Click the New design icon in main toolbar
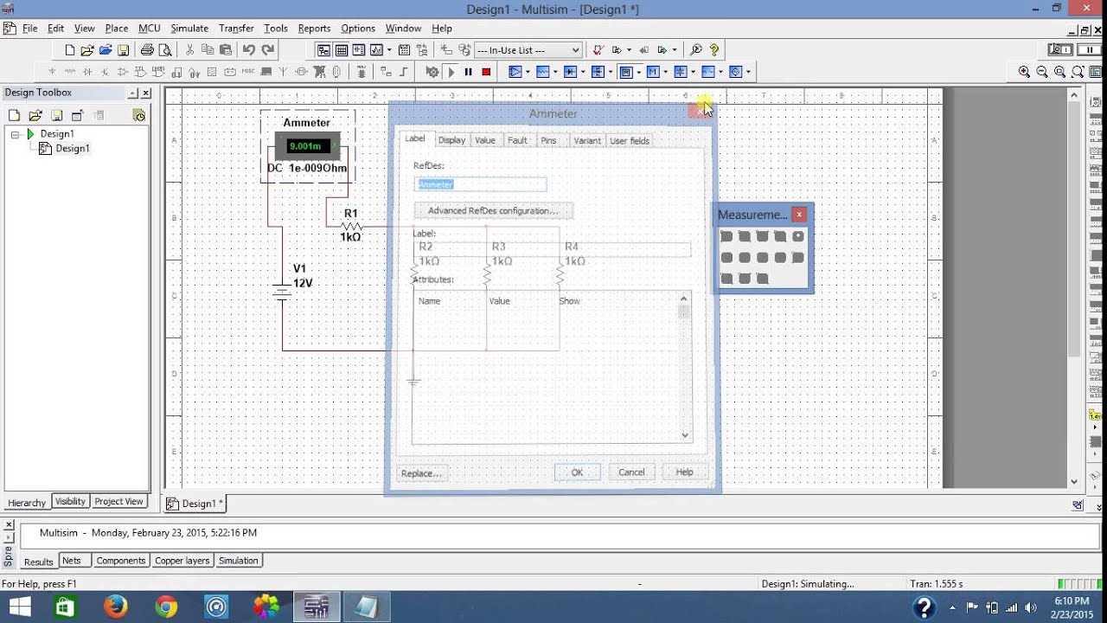Screen dimensions: 1107x623 pyautogui.click(x=70, y=50)
